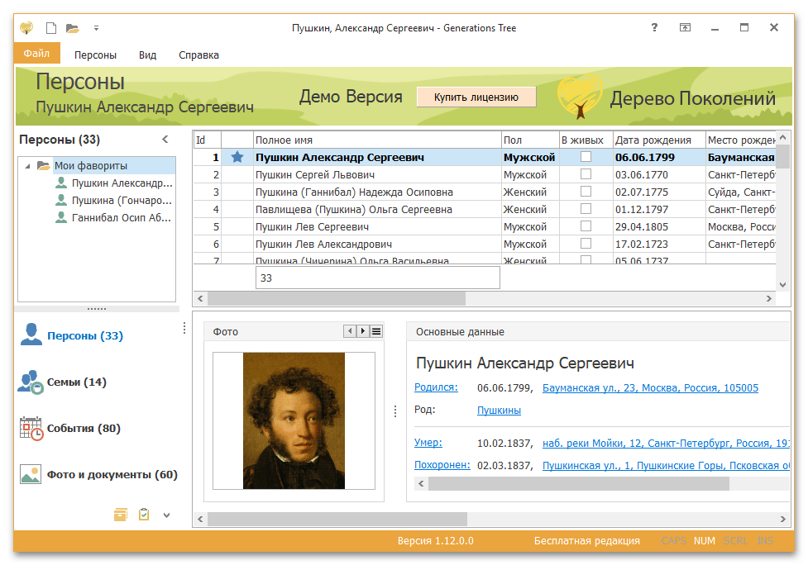This screenshot has height=565, width=808.
Task: Collapse the Персоны side panel with chevron
Action: 165,140
